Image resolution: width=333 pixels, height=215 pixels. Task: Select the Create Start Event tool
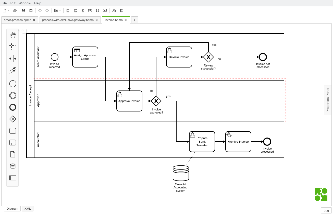point(13,84)
